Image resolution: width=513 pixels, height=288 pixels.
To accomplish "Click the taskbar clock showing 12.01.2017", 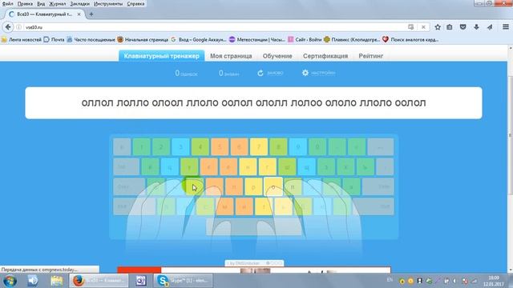I will [494, 281].
